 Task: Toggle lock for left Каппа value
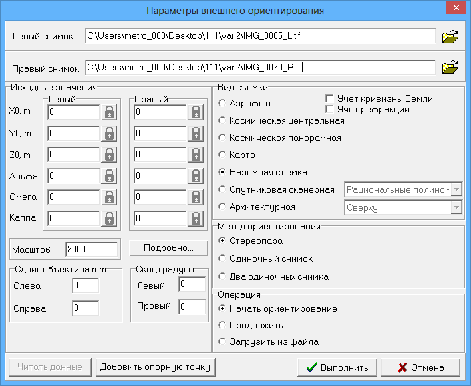(x=109, y=219)
